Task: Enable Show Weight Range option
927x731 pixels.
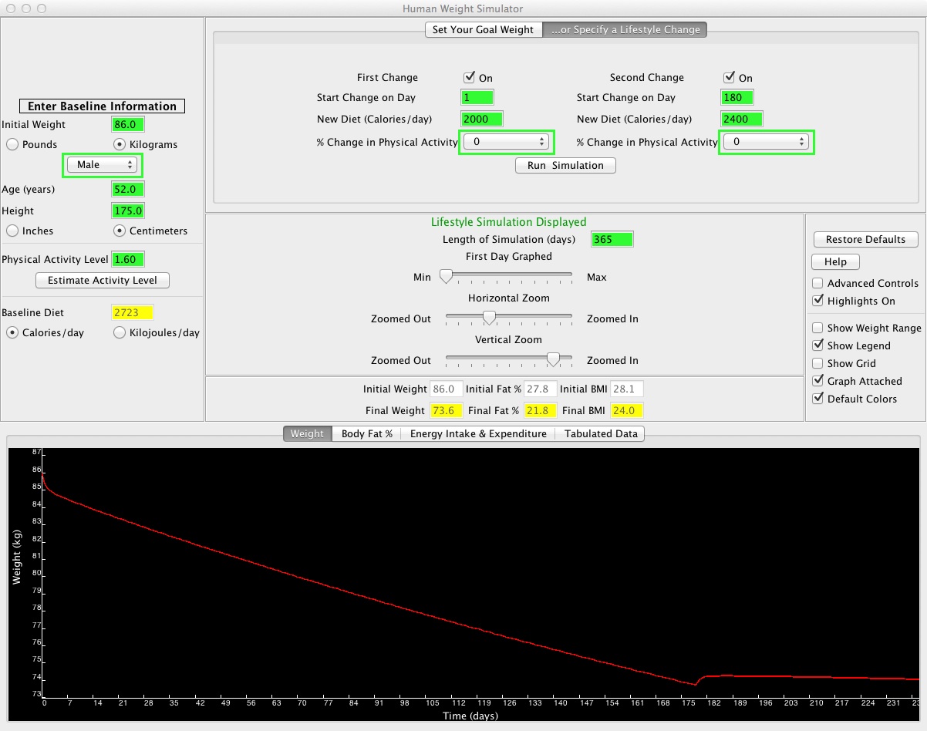Action: coord(817,328)
